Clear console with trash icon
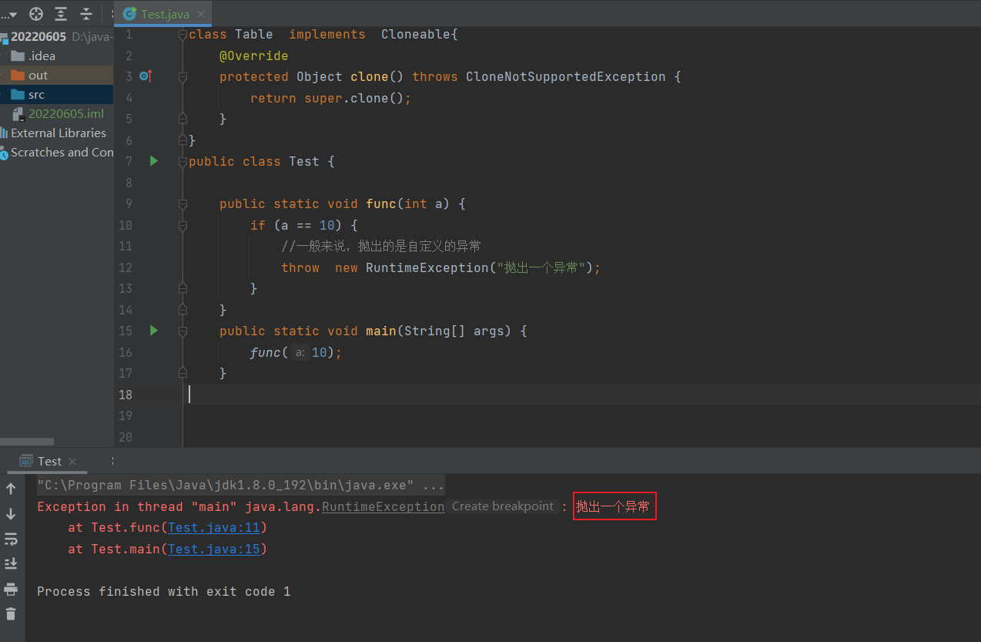Screen dimensions: 981x642 coord(11,614)
